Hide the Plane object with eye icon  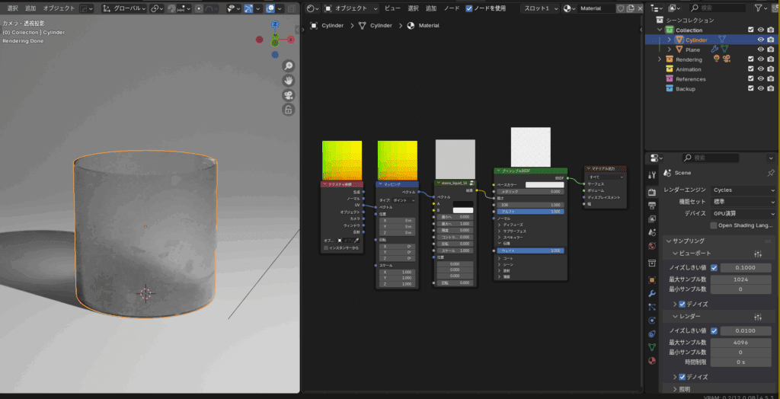(760, 49)
